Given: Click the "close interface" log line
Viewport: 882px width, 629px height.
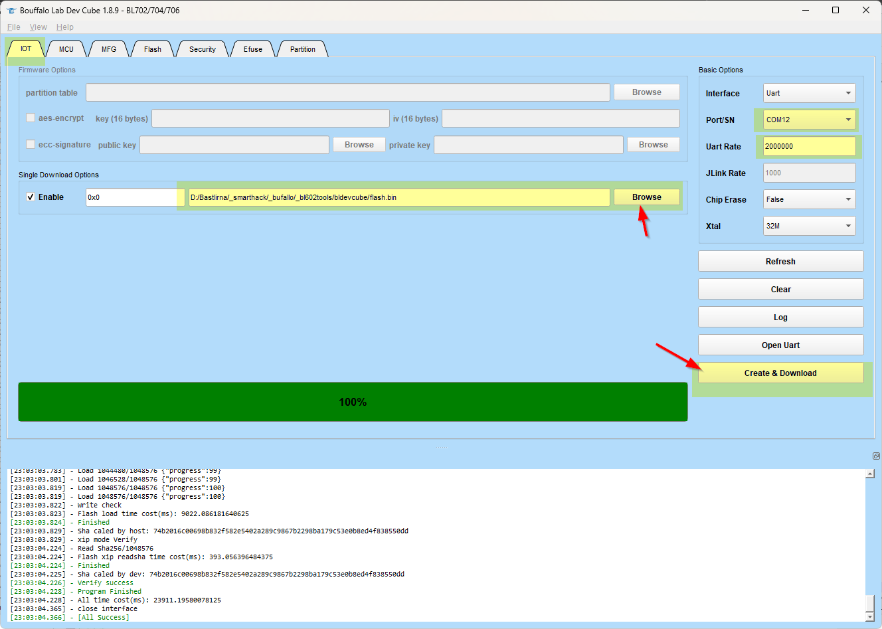Looking at the screenshot, I should (x=74, y=609).
